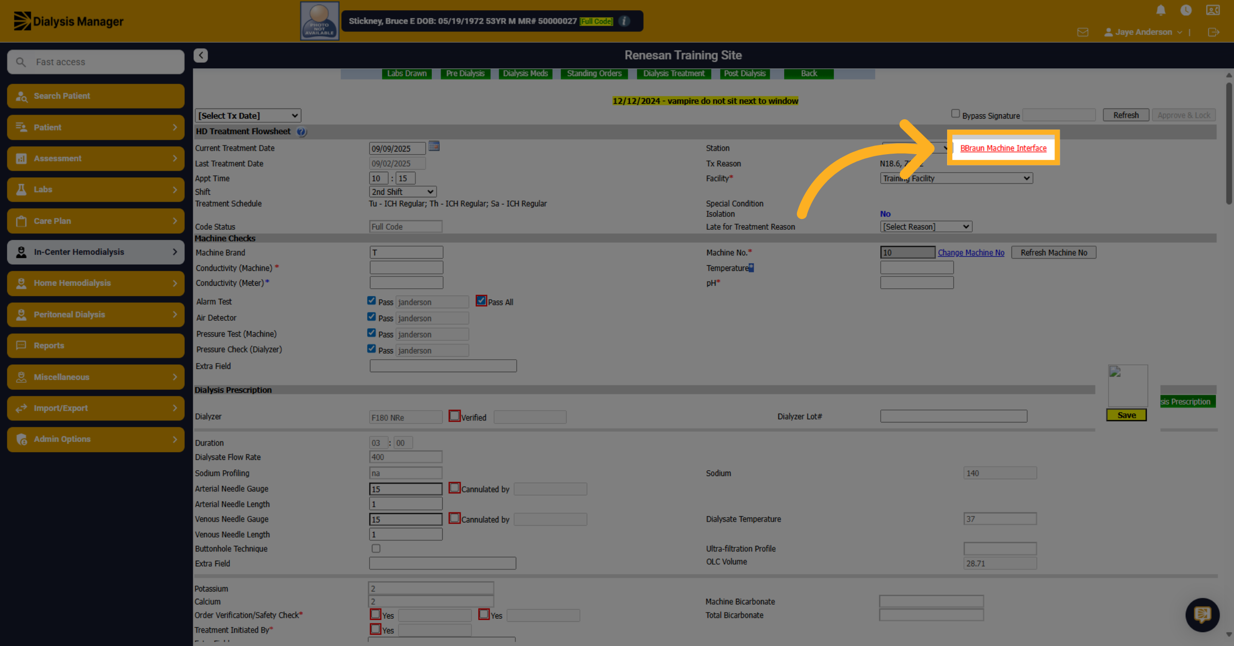Open the Facility dropdown

coord(956,178)
